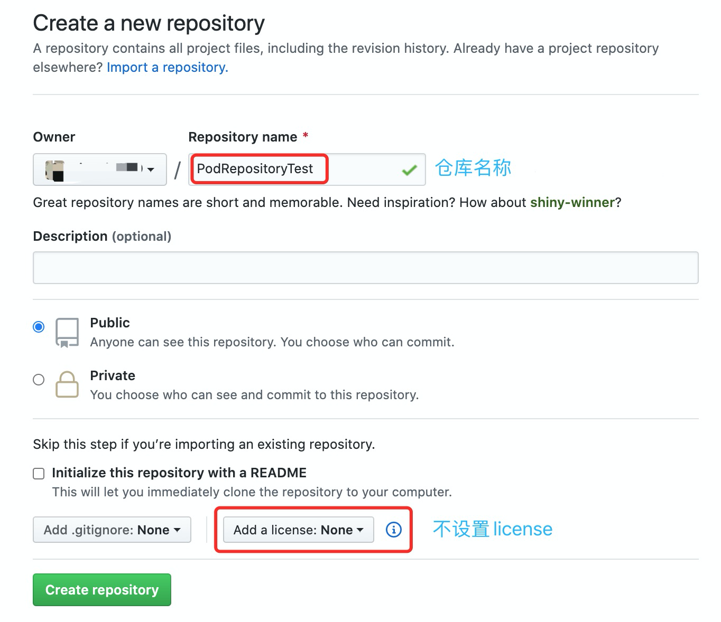Expand the Add a license dropdown
Screen dimensions: 721x622
(298, 530)
